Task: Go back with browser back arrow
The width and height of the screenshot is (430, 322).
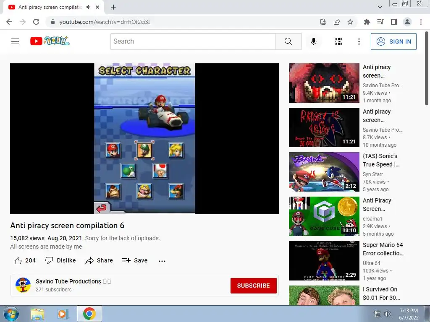Action: coord(9,22)
